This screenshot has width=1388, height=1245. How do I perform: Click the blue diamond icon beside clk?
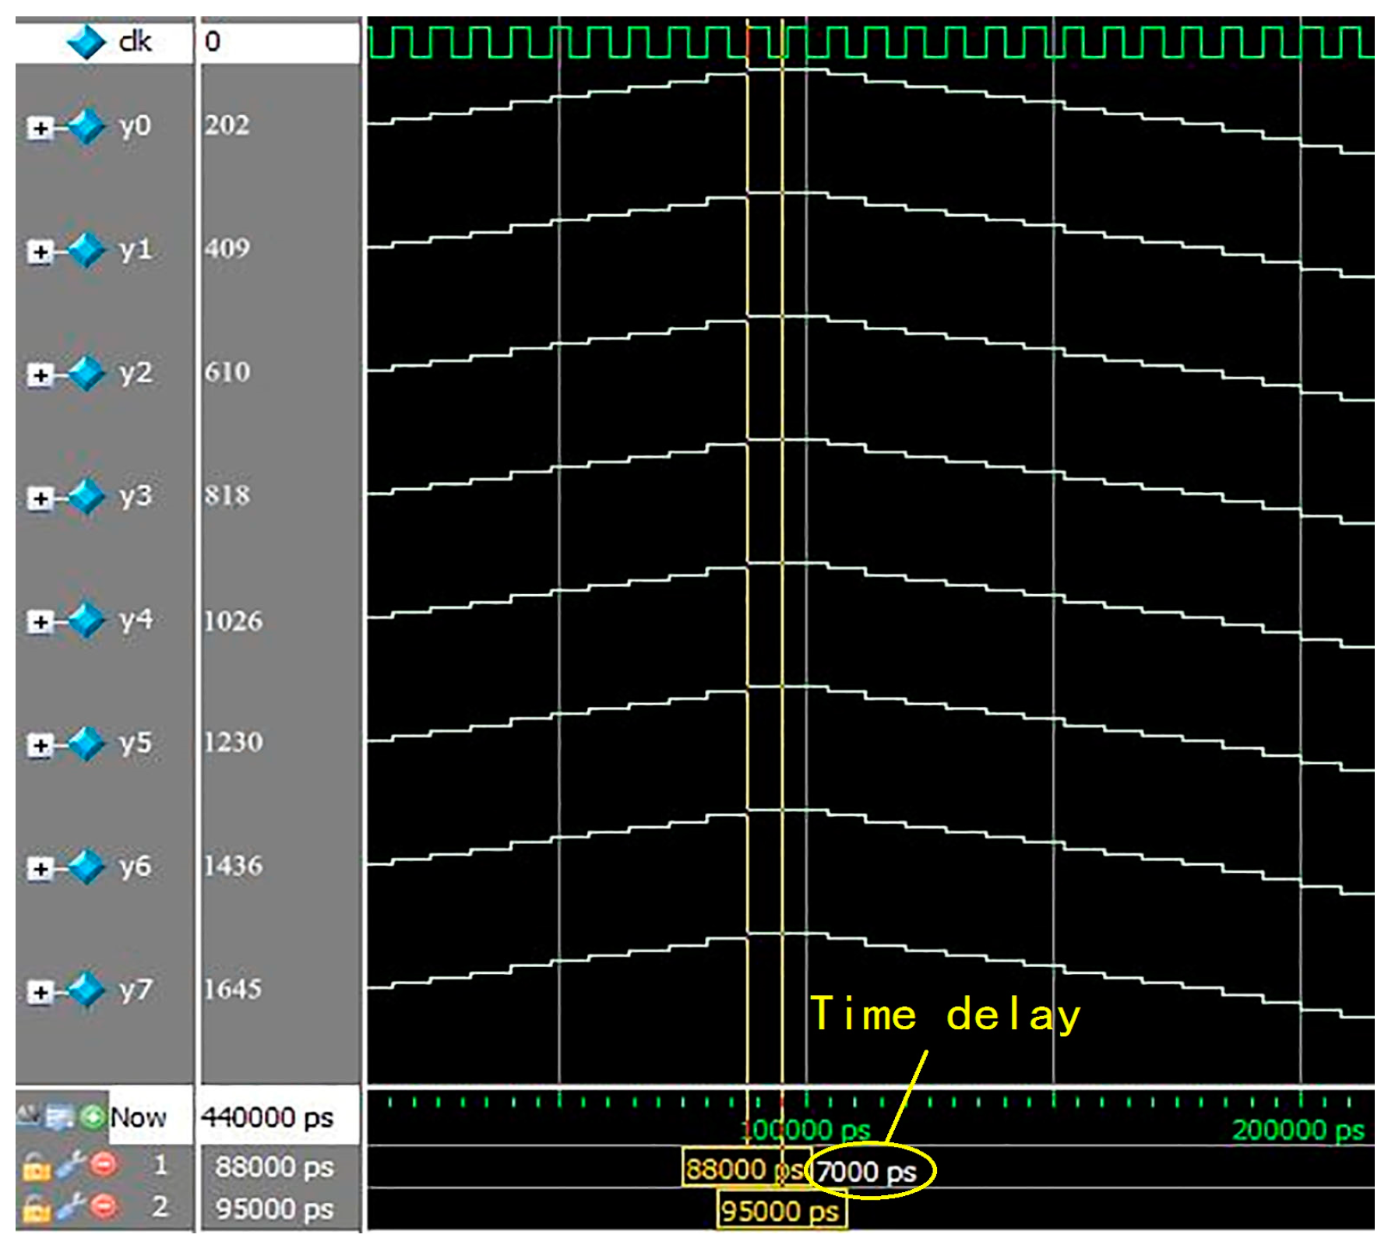[x=86, y=42]
